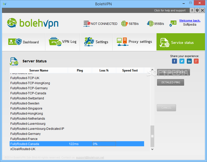Select FullyRouted-Netherlands server row
Viewport: 207px width, 162px height.
77,118
